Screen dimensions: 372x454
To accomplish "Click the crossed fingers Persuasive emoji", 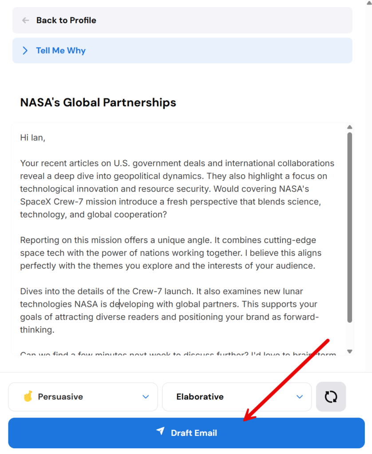I will point(28,396).
